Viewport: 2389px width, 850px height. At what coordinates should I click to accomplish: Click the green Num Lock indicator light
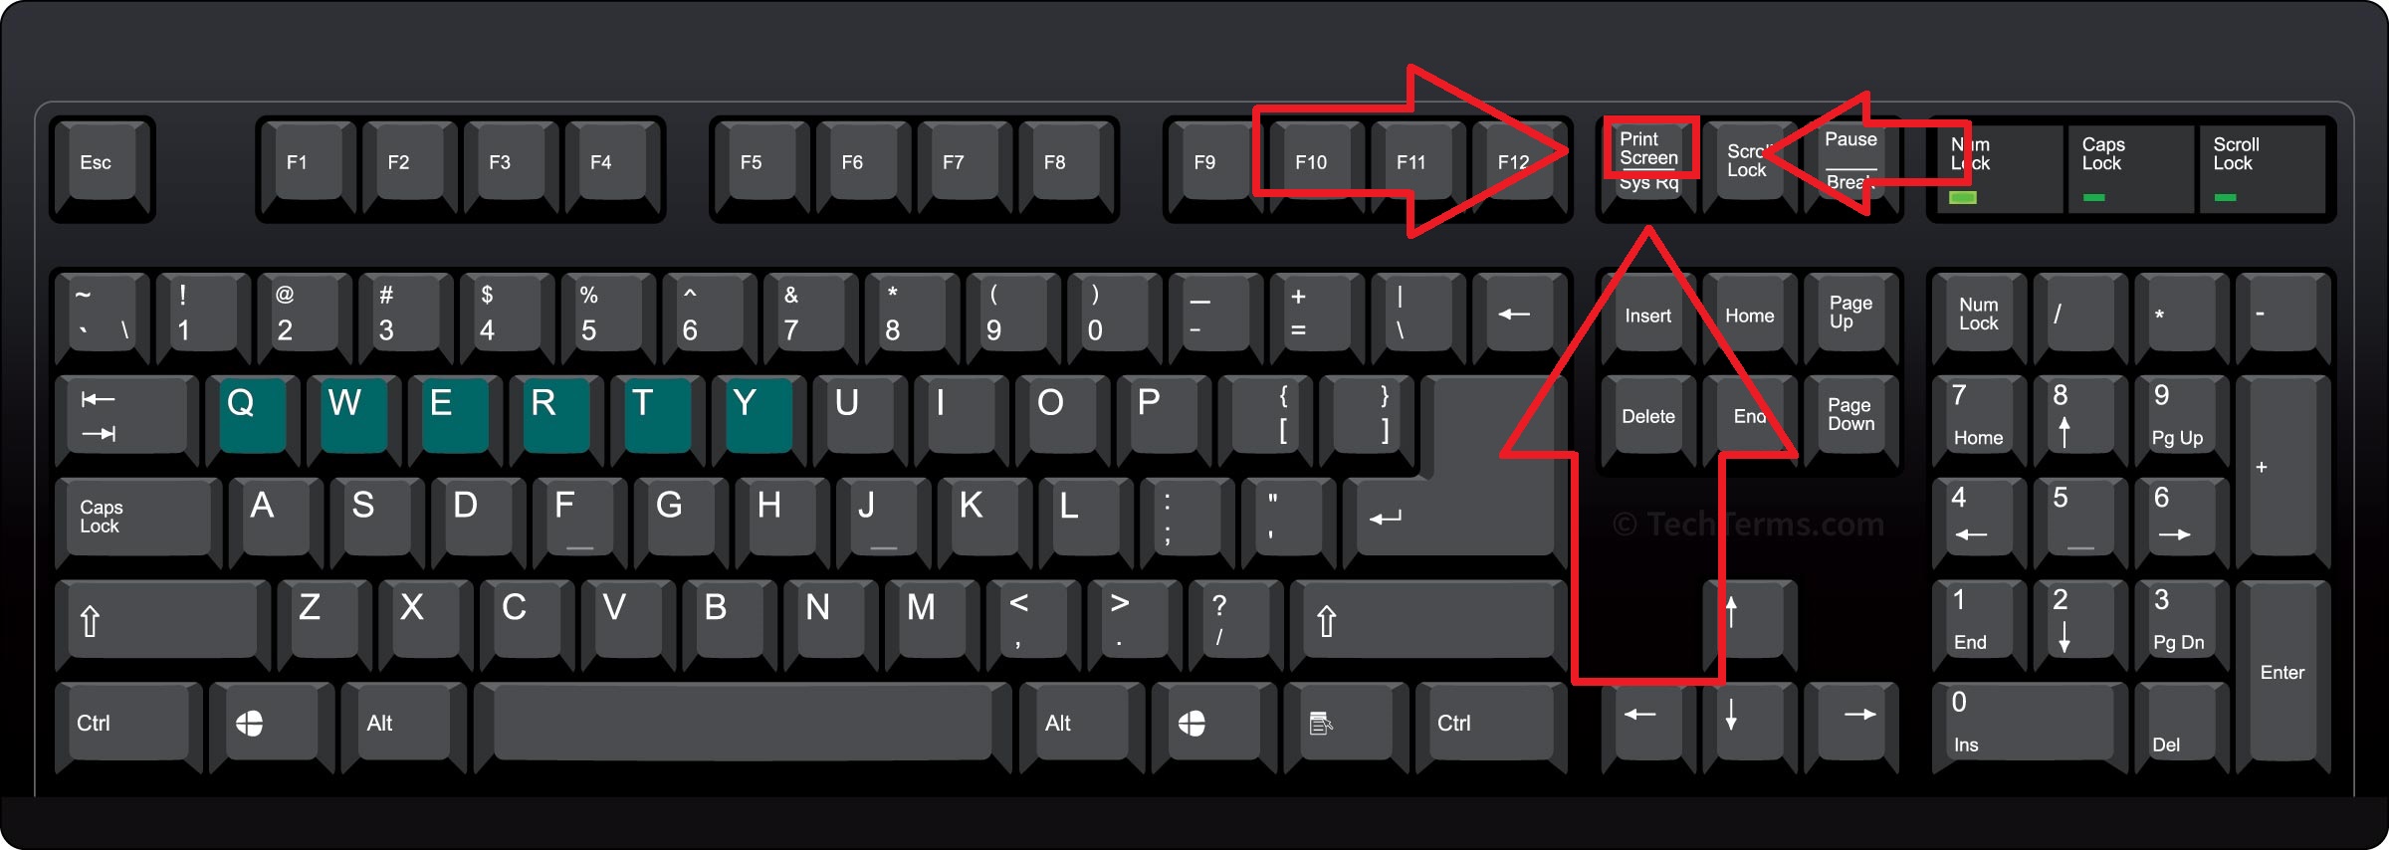1963,197
